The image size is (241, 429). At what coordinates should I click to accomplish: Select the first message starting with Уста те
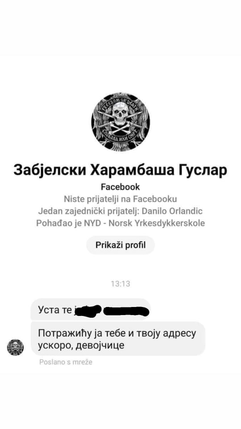point(91,309)
